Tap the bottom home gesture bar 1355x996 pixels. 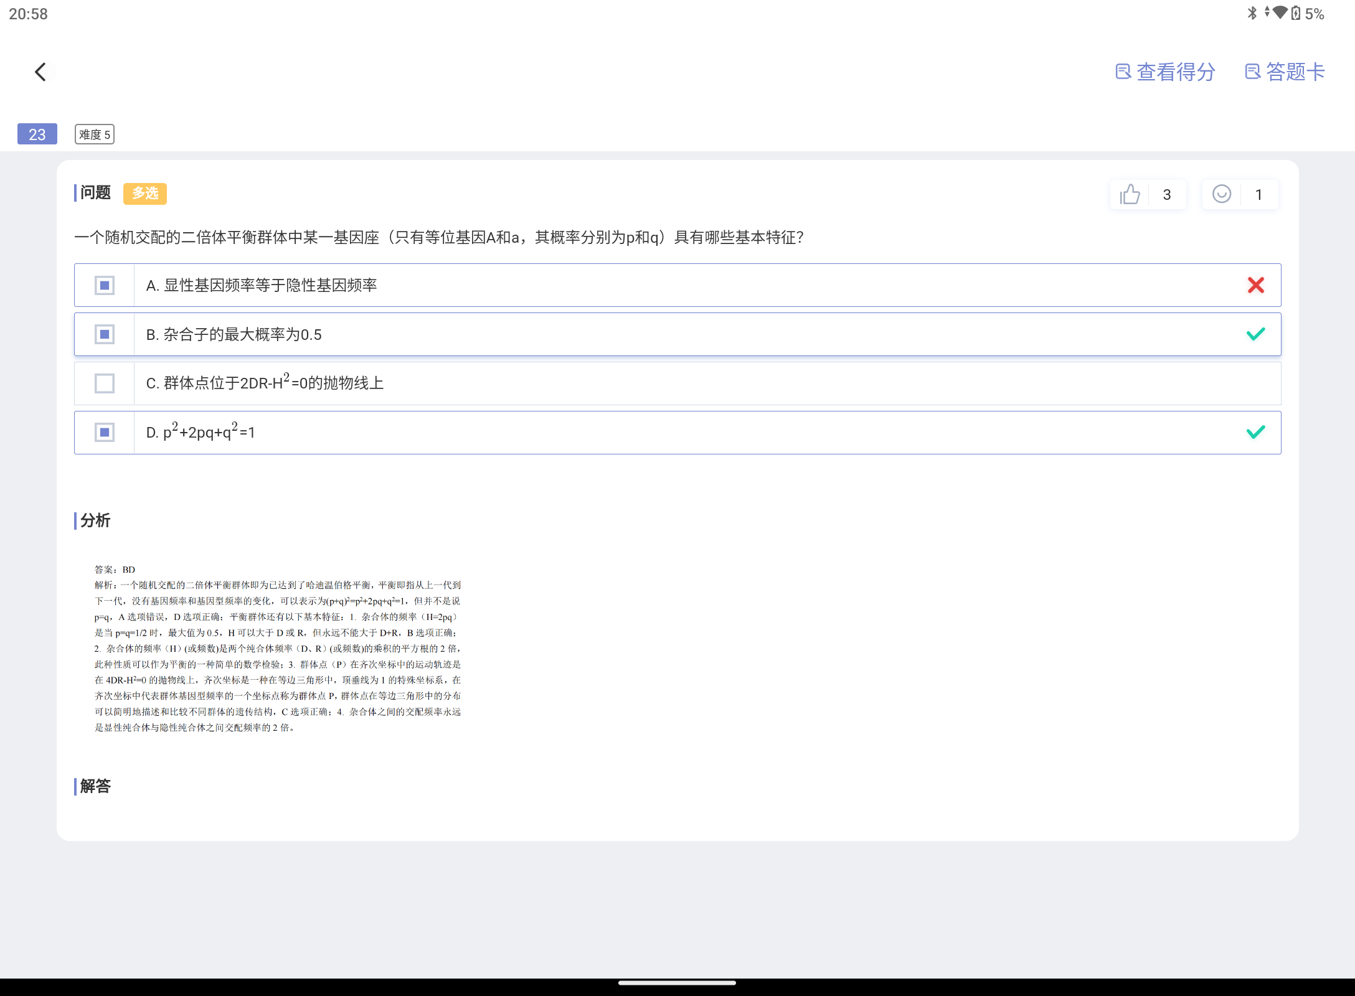click(x=677, y=984)
